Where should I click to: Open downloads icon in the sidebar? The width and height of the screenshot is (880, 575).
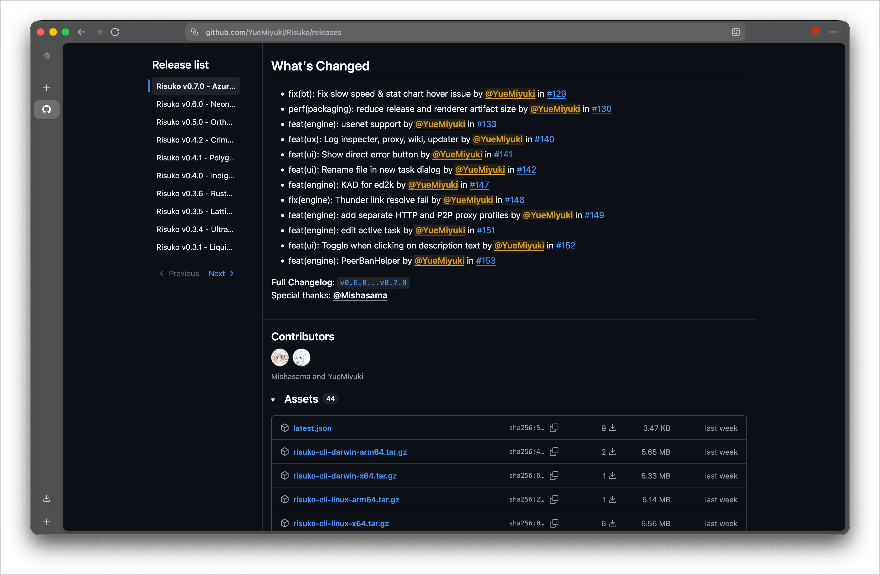pos(47,499)
